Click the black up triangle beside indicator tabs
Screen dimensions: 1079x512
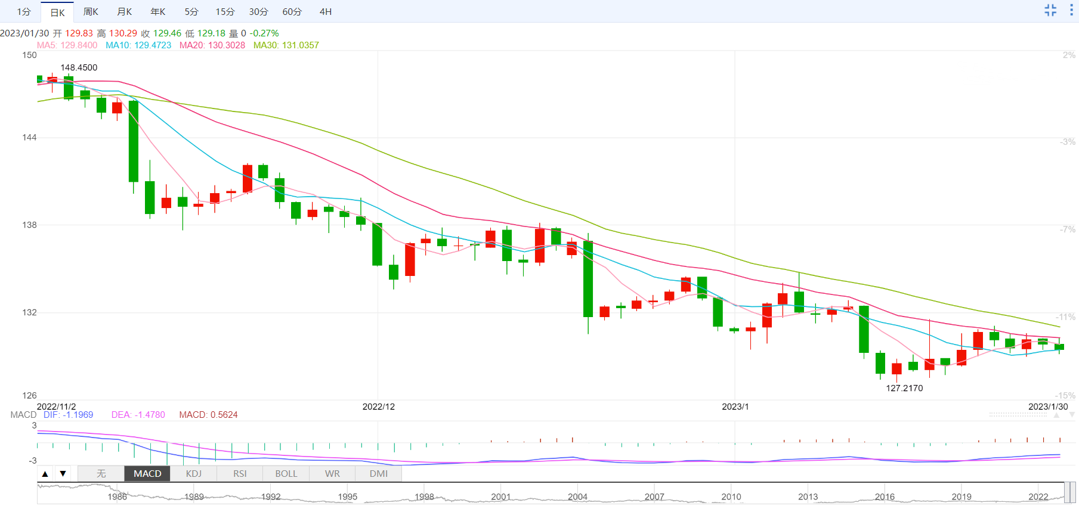point(45,474)
